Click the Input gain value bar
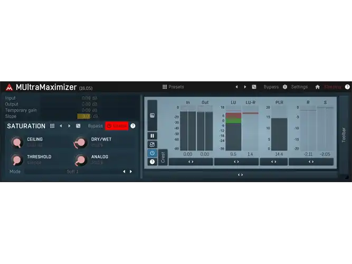Viewport: 352px width, 264px height. tap(90, 98)
